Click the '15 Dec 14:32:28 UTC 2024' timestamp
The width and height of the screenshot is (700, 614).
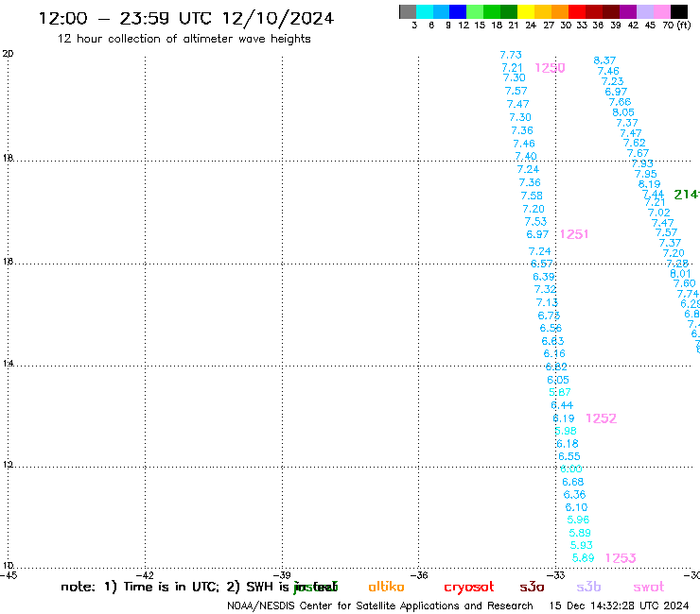coord(620,605)
